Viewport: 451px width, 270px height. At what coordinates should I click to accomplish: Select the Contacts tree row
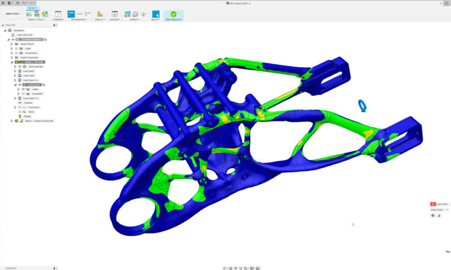point(25,103)
